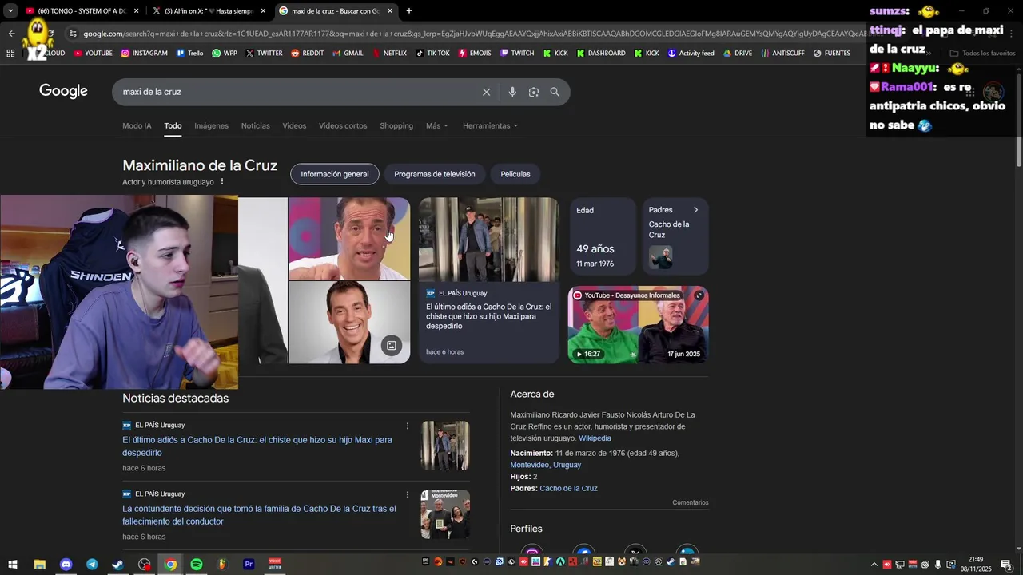This screenshot has height=575, width=1023.
Task: Clear the search box with the X icon
Action: pyautogui.click(x=486, y=92)
